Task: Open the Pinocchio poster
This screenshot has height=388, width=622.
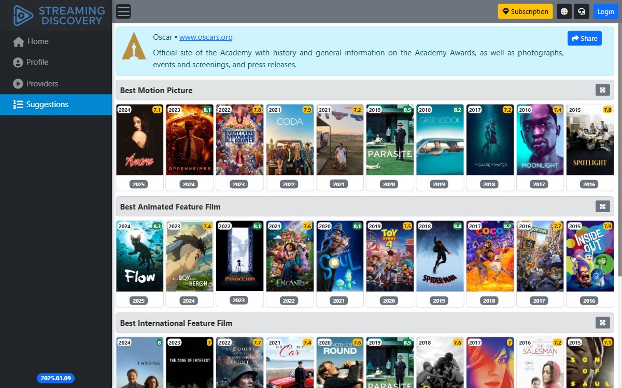Action: (239, 256)
